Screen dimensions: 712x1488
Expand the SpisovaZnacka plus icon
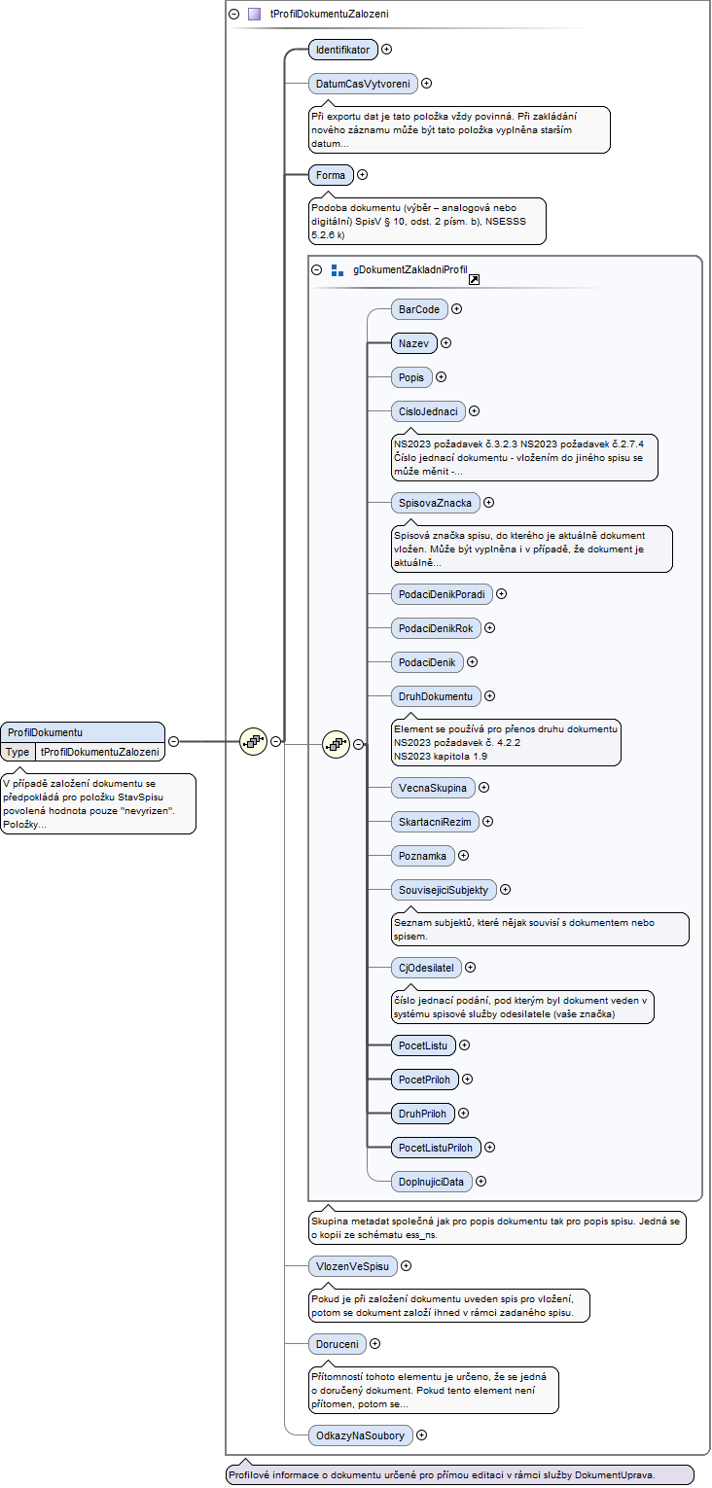click(x=489, y=503)
